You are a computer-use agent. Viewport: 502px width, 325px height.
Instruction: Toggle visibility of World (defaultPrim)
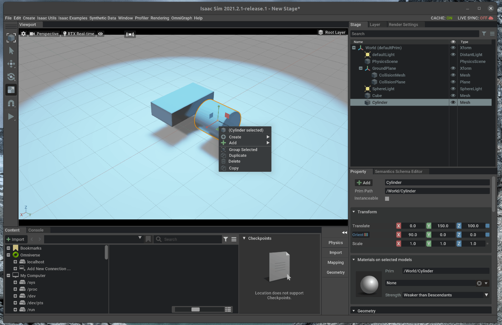[x=453, y=48]
